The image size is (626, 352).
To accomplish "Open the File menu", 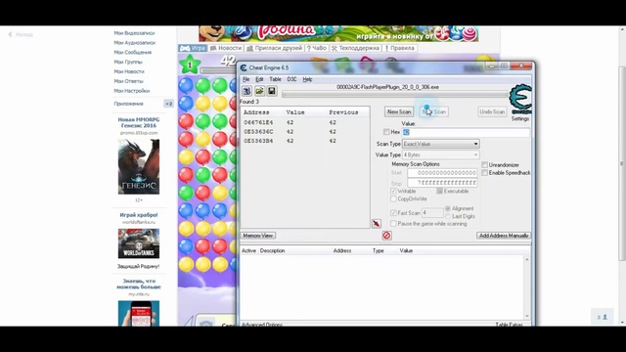I will (246, 79).
